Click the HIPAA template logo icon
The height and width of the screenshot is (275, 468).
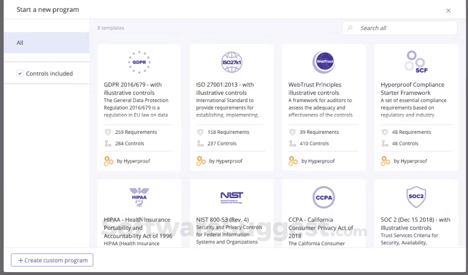[x=139, y=197]
